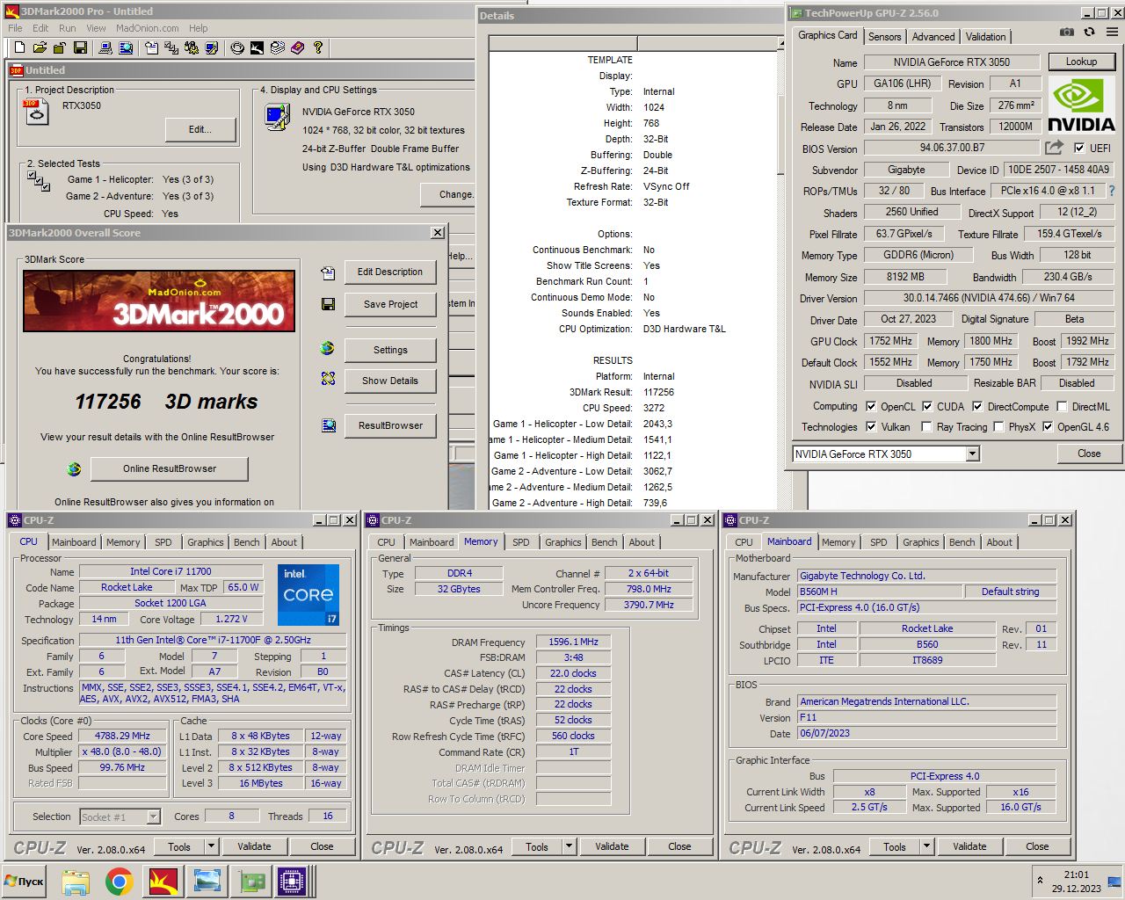The width and height of the screenshot is (1125, 900).
Task: Click the Online ResultBrowser button
Action: [x=170, y=468]
